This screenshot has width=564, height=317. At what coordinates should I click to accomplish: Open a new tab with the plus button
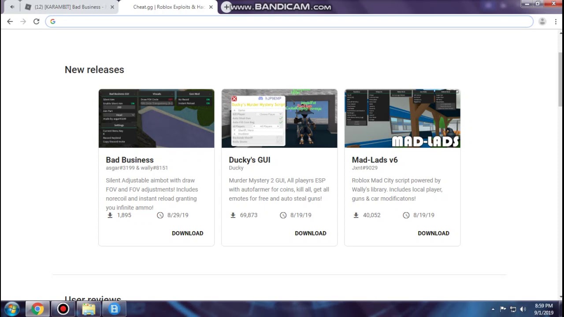226,7
